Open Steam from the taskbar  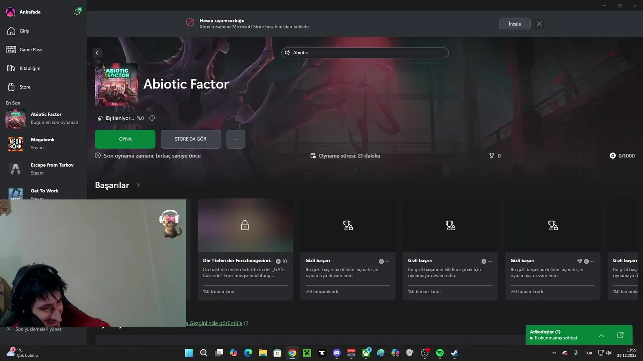tap(454, 353)
